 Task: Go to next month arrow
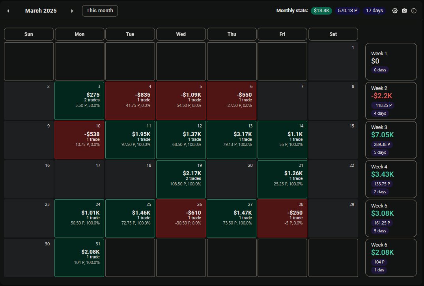tap(72, 11)
